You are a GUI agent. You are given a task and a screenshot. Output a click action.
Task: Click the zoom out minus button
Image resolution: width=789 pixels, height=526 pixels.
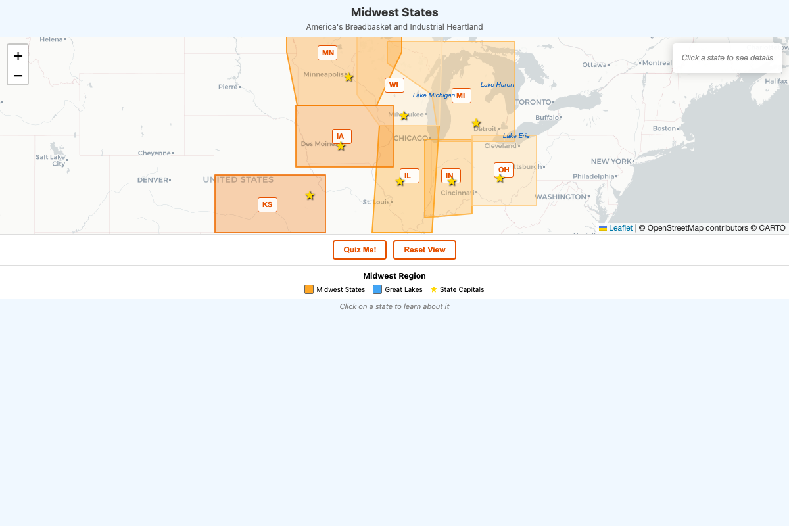coord(18,75)
